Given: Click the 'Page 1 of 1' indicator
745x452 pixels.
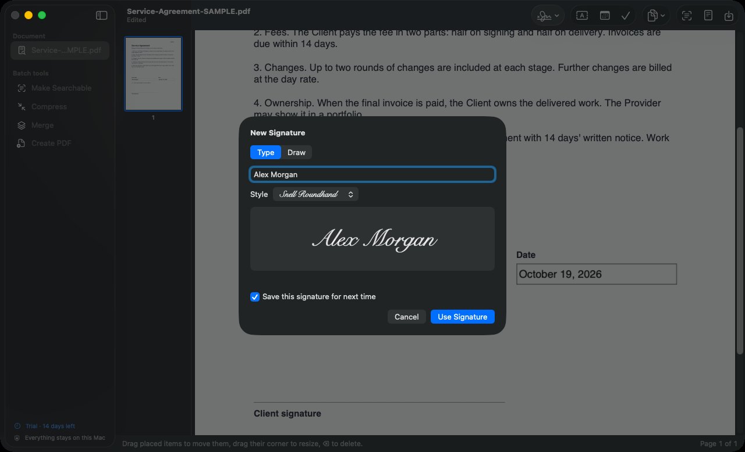Looking at the screenshot, I should [x=719, y=444].
